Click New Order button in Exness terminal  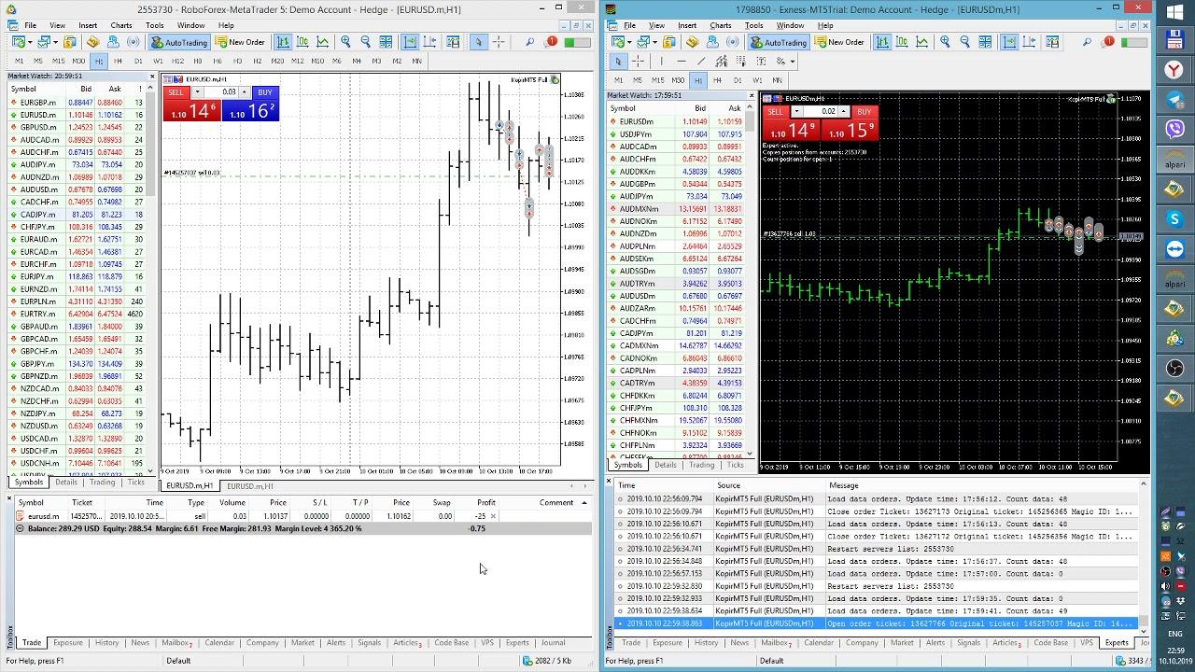coord(839,42)
